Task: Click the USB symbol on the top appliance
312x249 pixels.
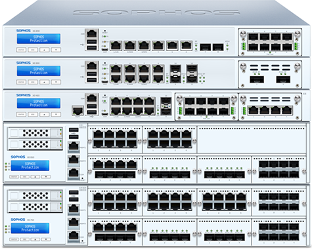Action: tap(82, 45)
